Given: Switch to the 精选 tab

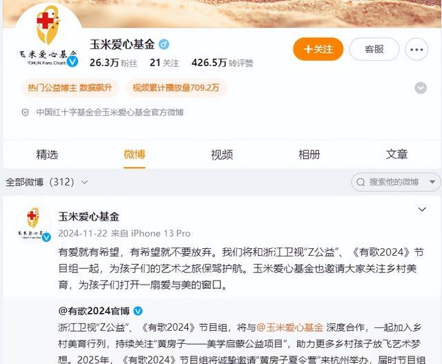Looking at the screenshot, I should coord(47,154).
